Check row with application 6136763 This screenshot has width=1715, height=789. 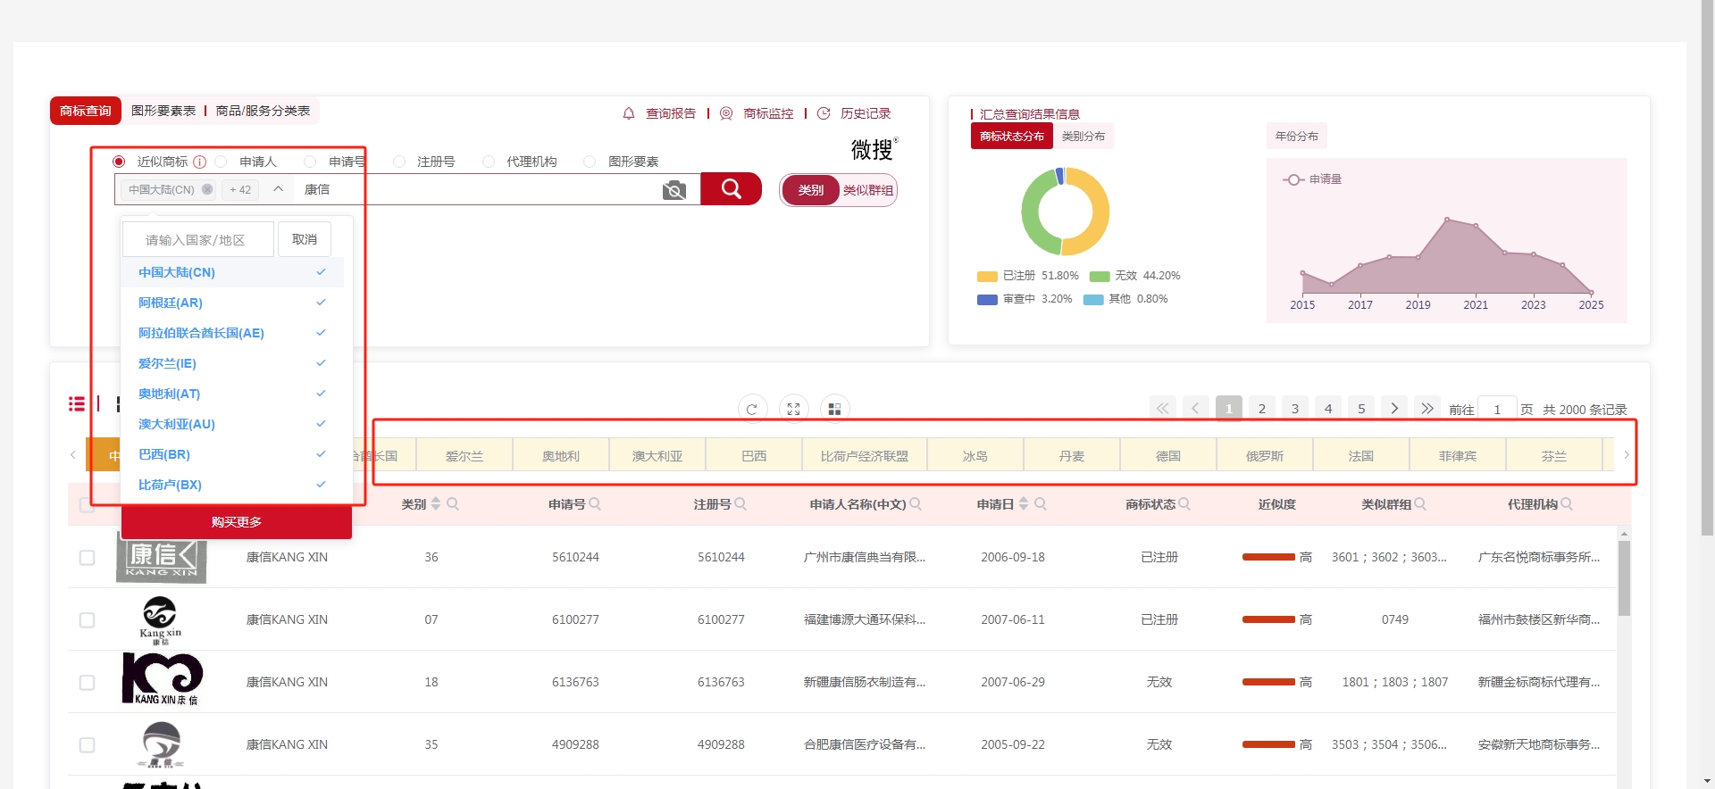(87, 682)
